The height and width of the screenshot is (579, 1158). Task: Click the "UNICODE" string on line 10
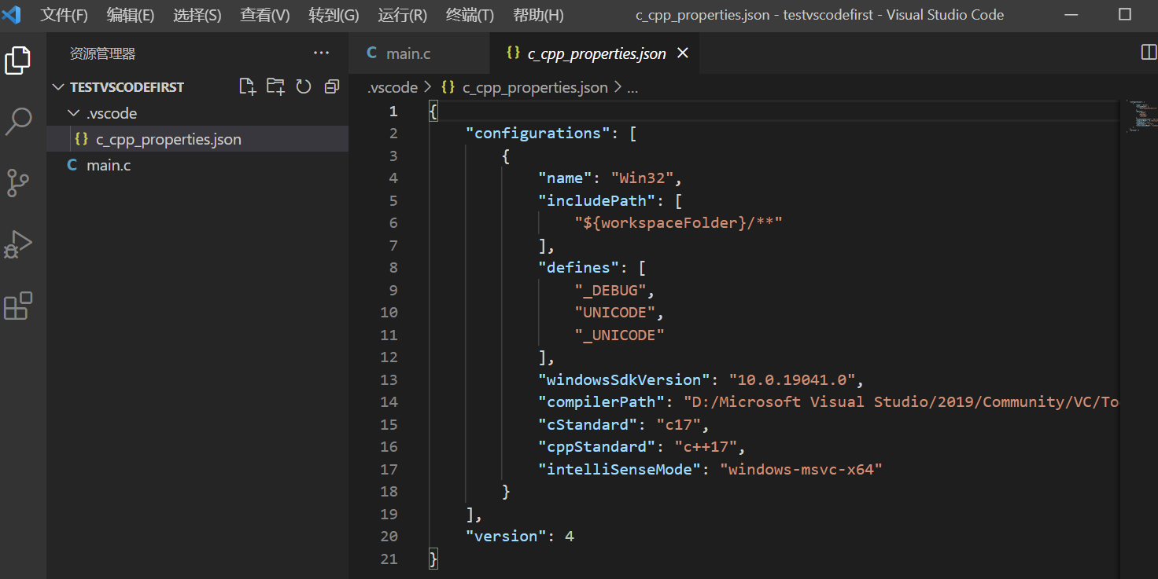[615, 313]
